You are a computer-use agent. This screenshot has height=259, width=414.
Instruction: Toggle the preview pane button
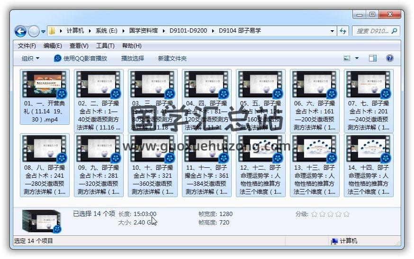pyautogui.click(x=373, y=58)
